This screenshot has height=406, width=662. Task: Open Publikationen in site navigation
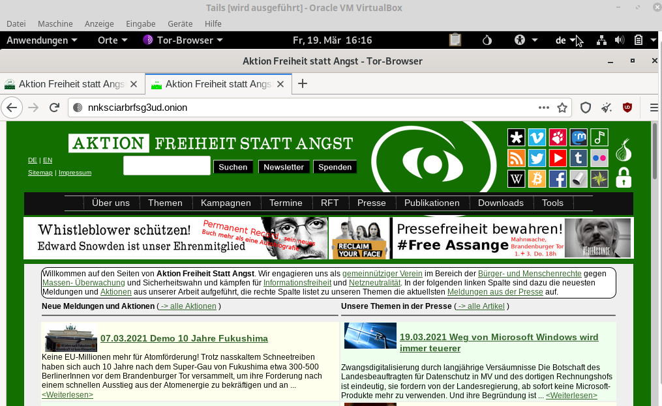pyautogui.click(x=432, y=203)
